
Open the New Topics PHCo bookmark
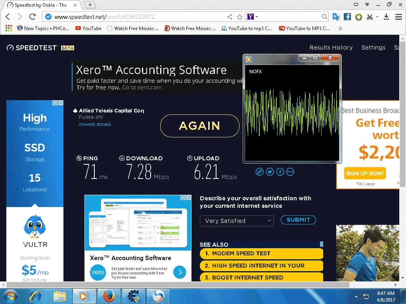[x=43, y=28]
